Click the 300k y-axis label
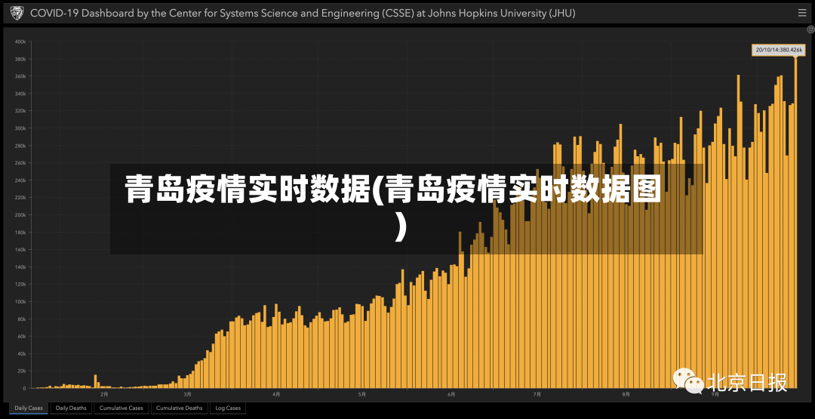Screen dimensions: 815x419 20,128
